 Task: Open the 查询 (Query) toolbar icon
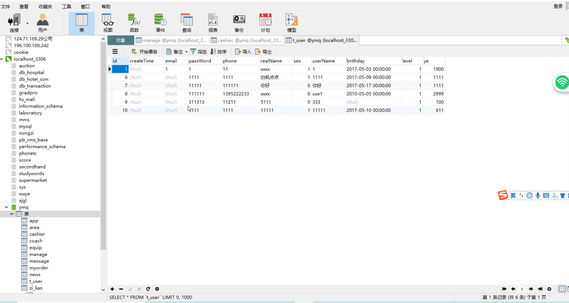pos(186,23)
